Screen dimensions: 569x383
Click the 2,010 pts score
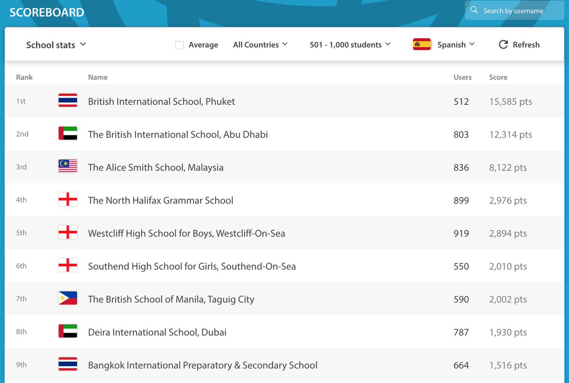point(508,266)
